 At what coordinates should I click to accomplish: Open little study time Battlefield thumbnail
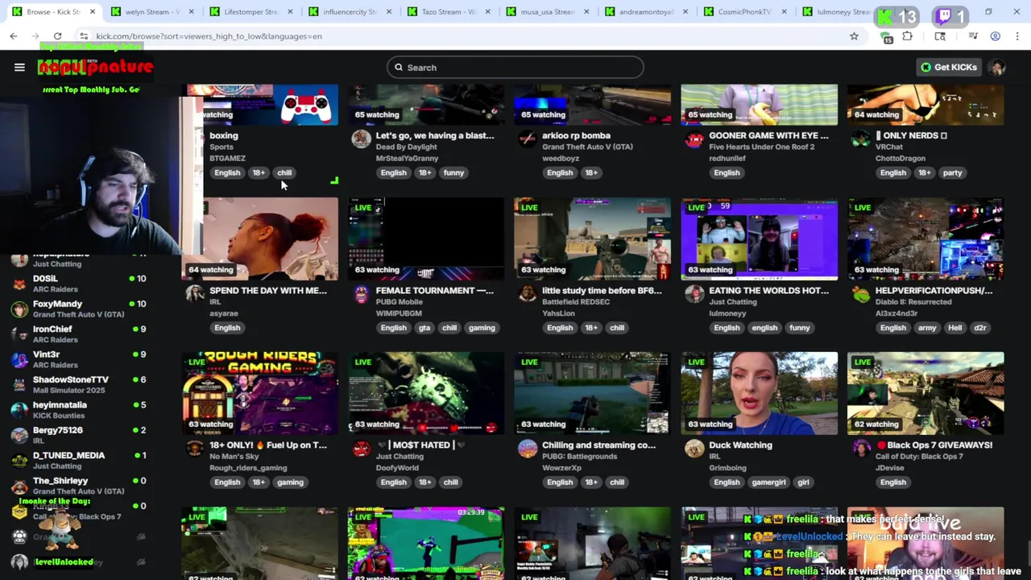point(592,238)
